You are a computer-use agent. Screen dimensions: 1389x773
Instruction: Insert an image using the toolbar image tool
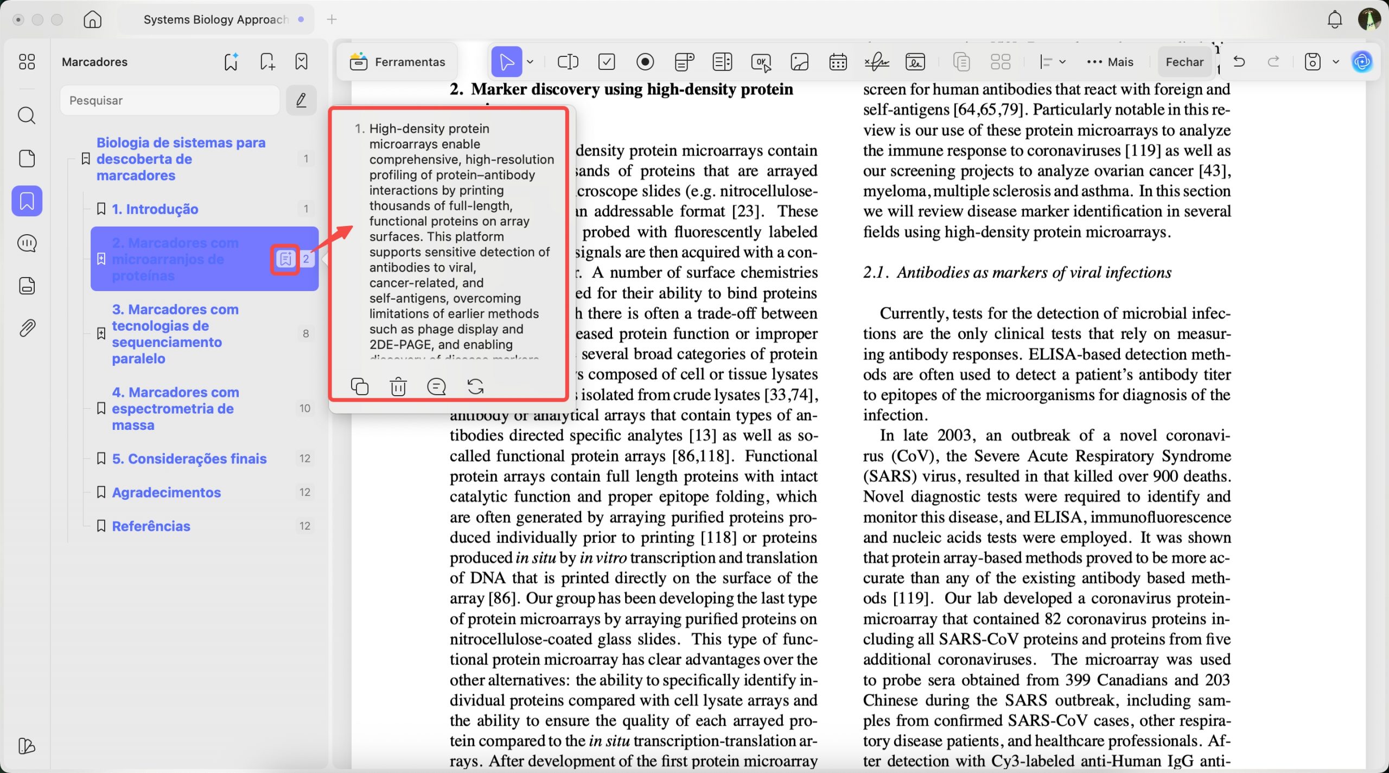tap(799, 61)
